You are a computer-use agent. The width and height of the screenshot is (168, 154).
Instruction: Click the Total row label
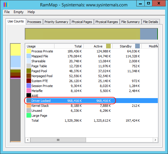(x=35, y=121)
